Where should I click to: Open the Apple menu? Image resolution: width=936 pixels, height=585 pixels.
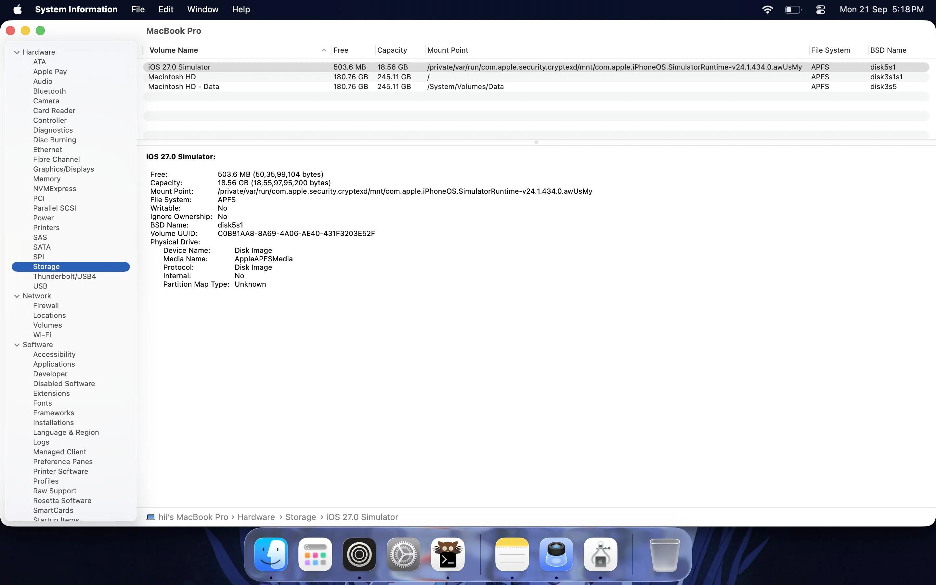pos(18,9)
